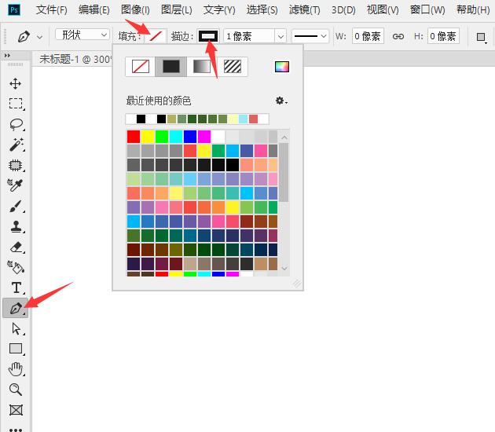Viewport: 495px width, 432px height.
Task: Select the Eyedropper tool
Action: 14,185
